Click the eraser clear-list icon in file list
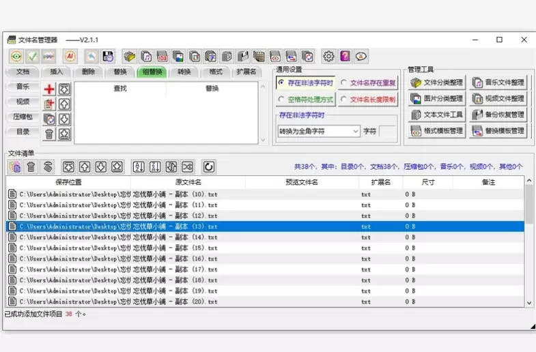This screenshot has height=352, width=536. [48, 167]
